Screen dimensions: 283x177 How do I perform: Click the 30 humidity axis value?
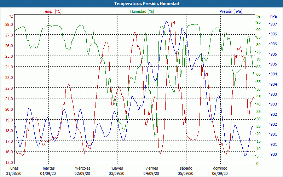tap(259, 119)
